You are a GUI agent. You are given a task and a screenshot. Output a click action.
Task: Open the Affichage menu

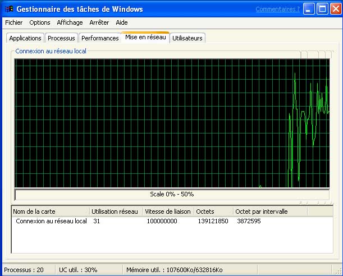pyautogui.click(x=70, y=22)
